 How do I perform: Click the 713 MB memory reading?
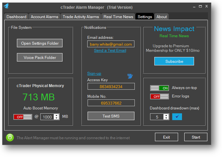(x=39, y=97)
